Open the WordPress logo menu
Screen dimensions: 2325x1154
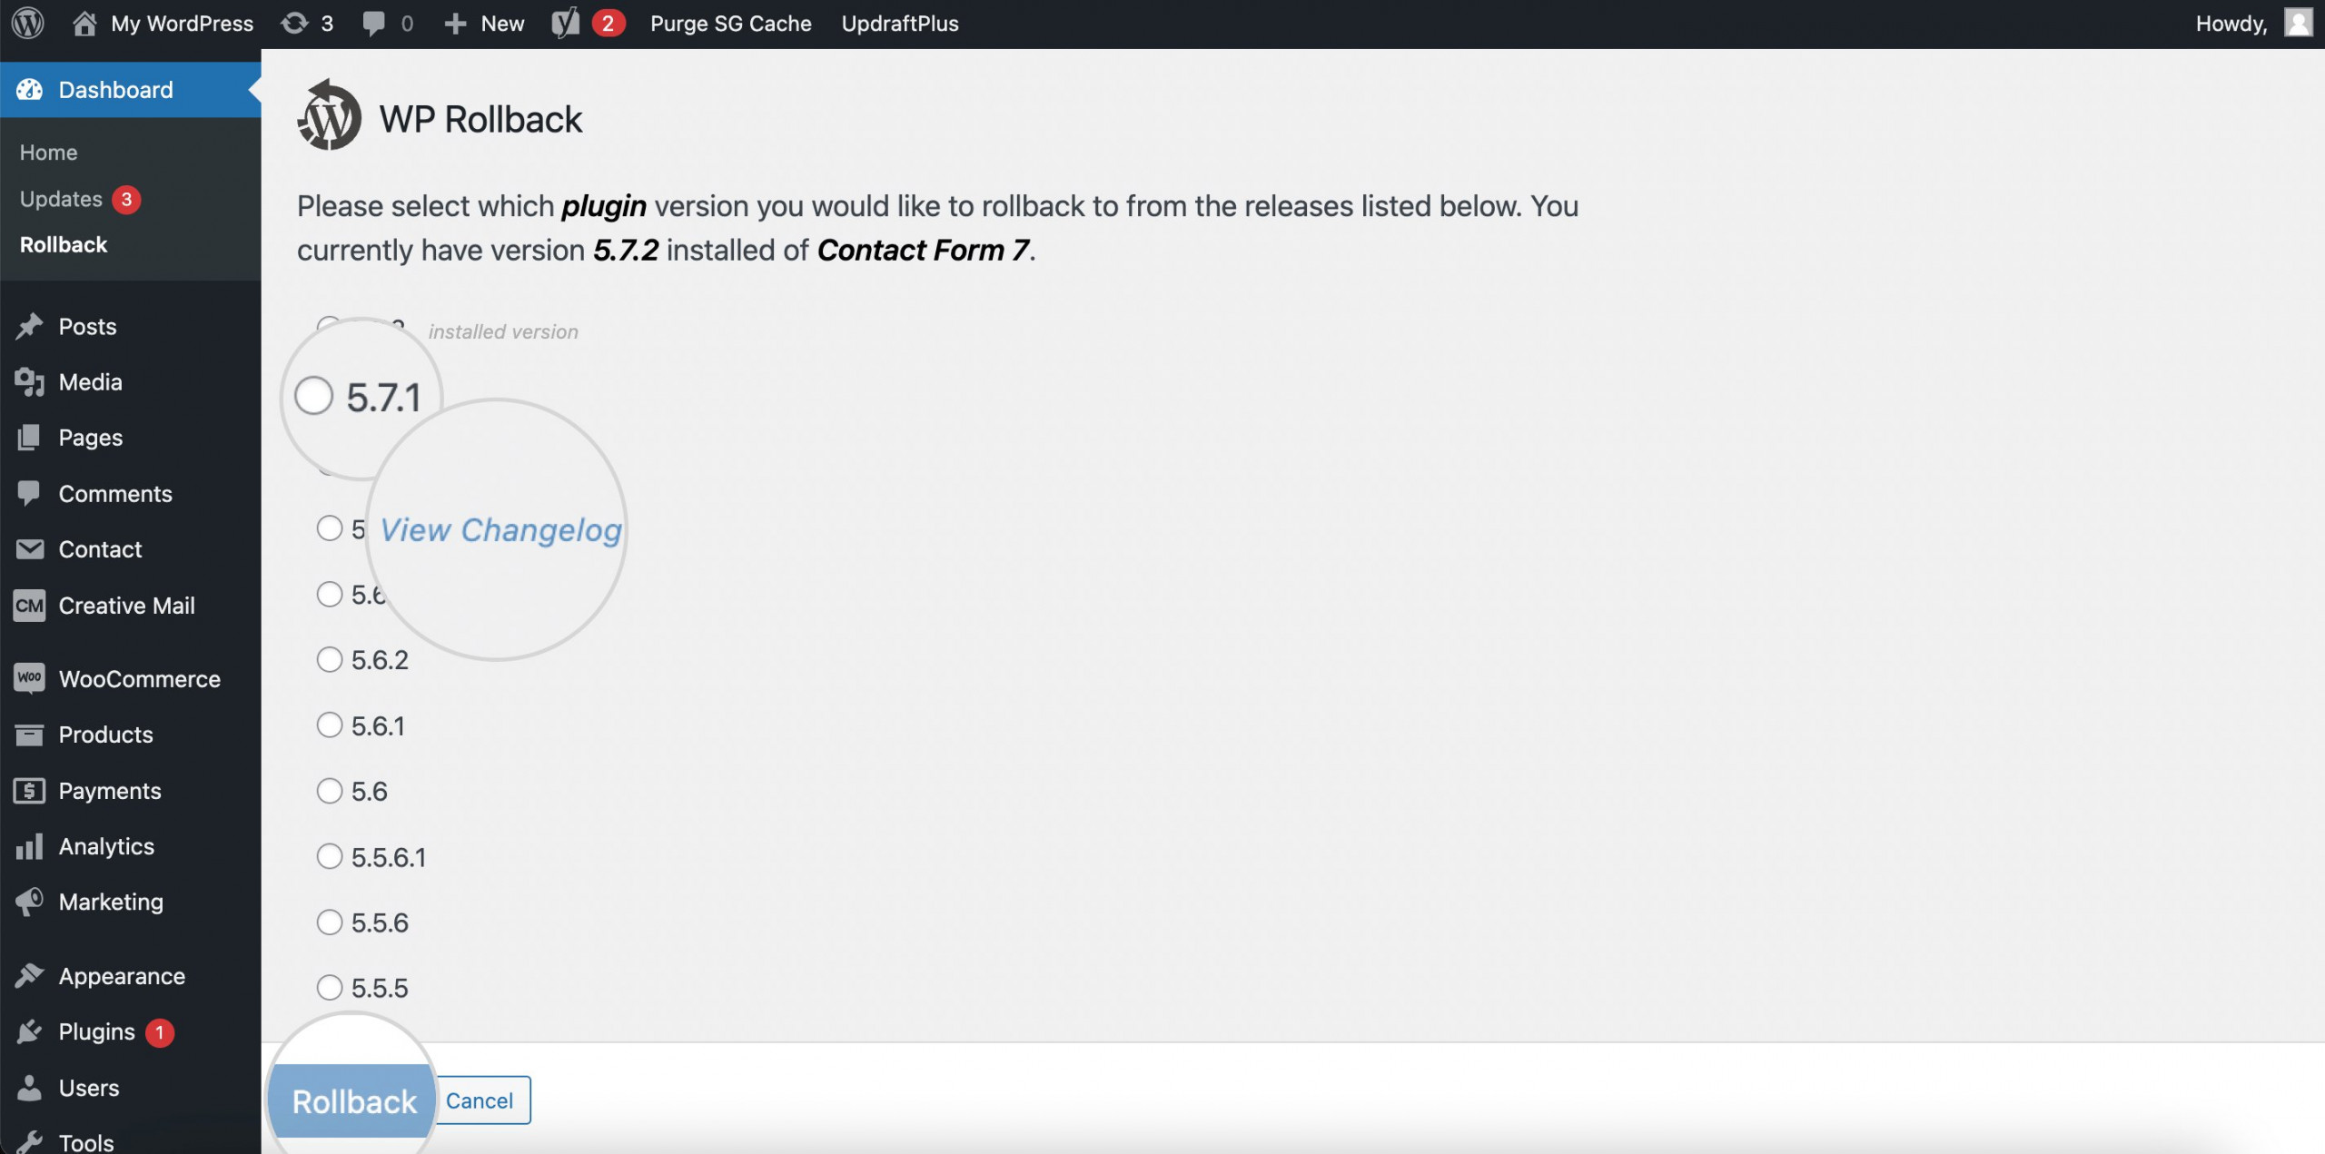pyautogui.click(x=28, y=23)
